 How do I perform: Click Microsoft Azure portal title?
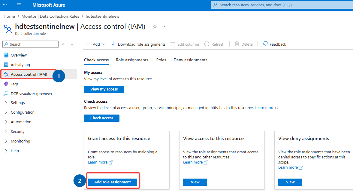[49, 5]
